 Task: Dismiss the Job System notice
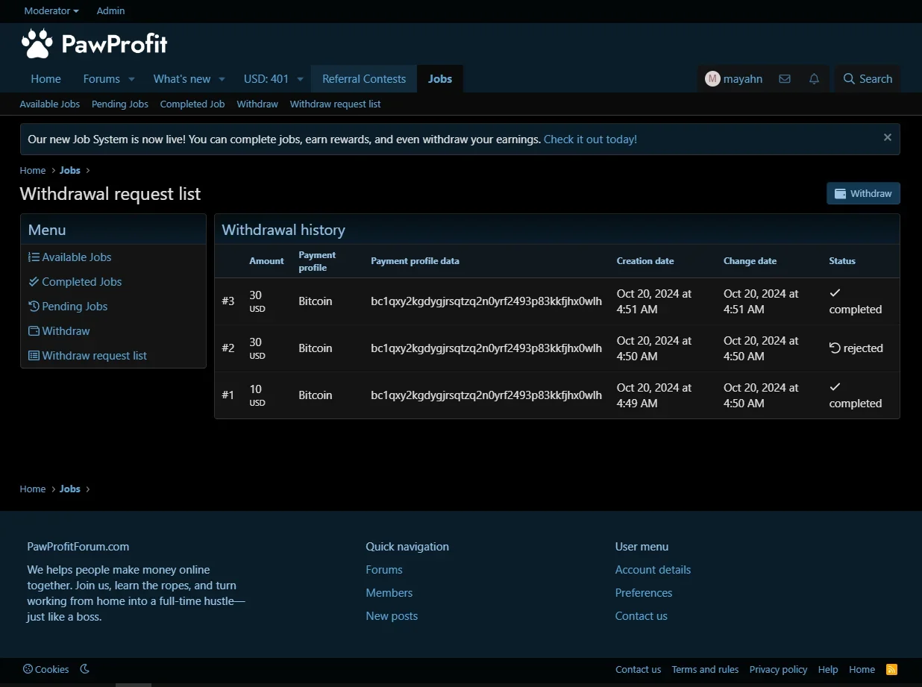coord(887,137)
